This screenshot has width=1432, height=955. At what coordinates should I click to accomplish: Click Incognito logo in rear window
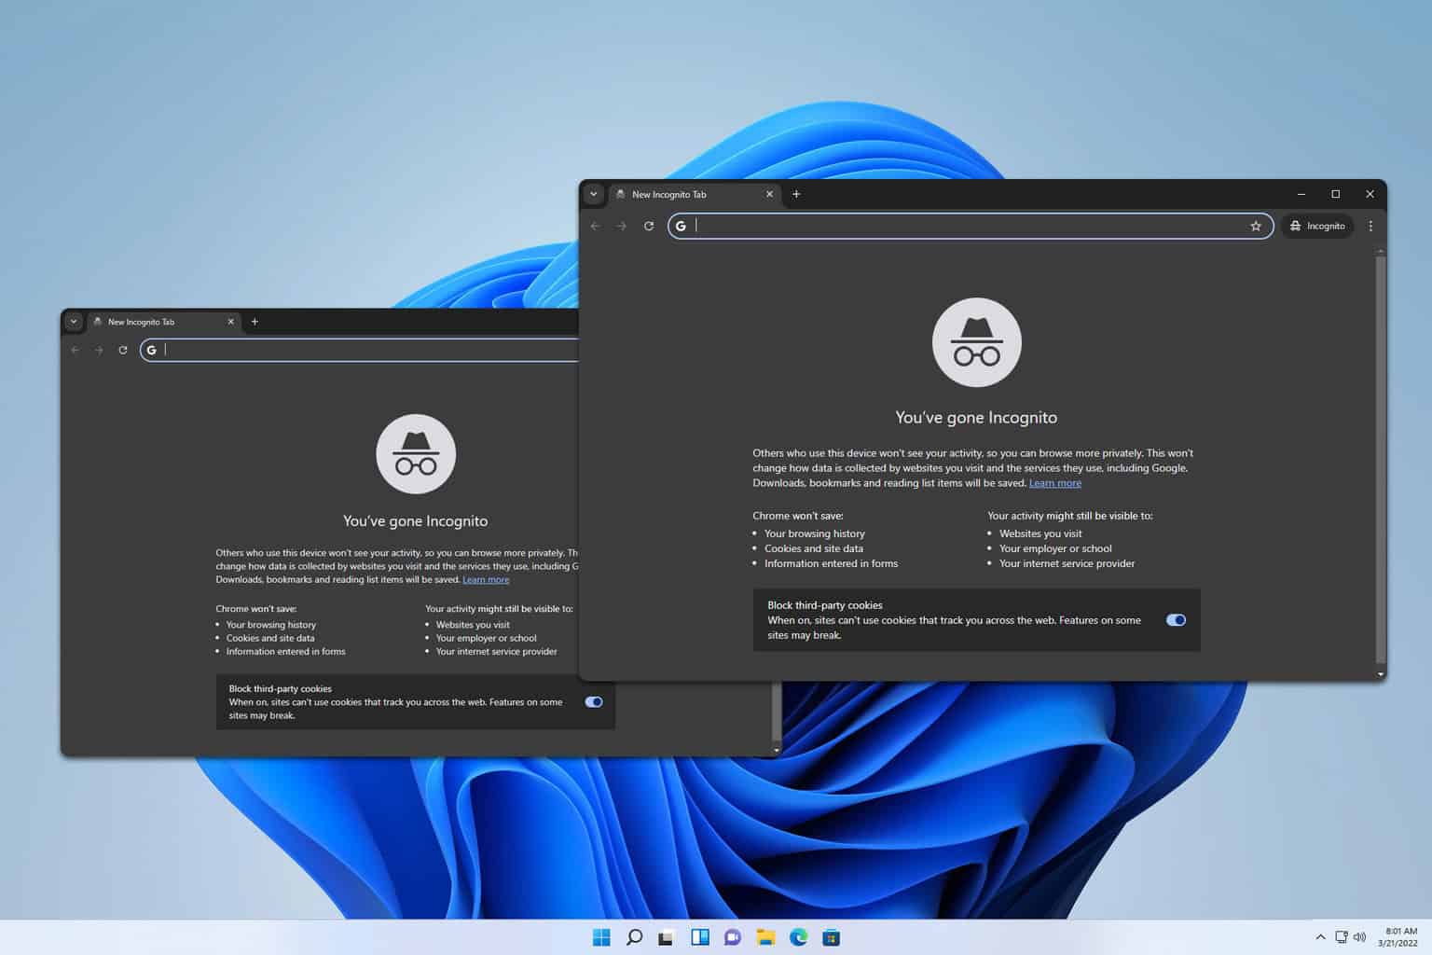point(416,454)
